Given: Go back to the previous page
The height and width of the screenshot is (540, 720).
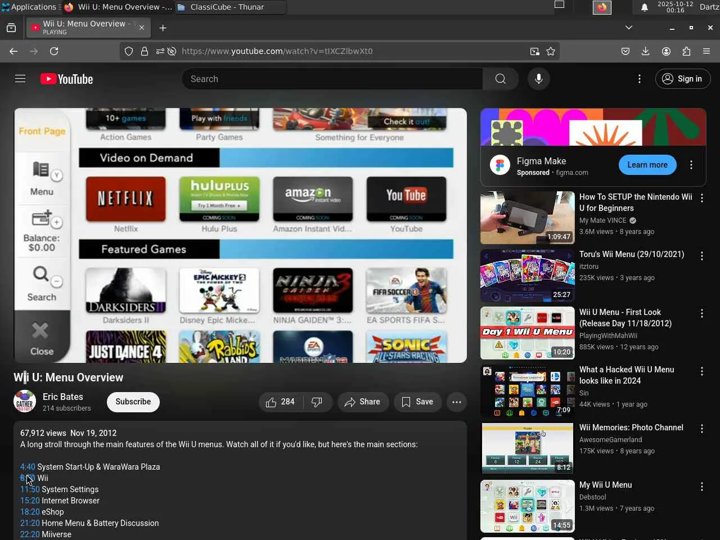Looking at the screenshot, I should [x=13, y=51].
